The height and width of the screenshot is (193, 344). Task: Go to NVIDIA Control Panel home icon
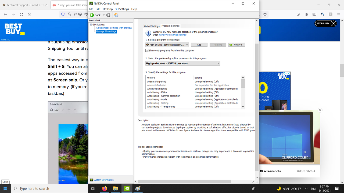116,15
